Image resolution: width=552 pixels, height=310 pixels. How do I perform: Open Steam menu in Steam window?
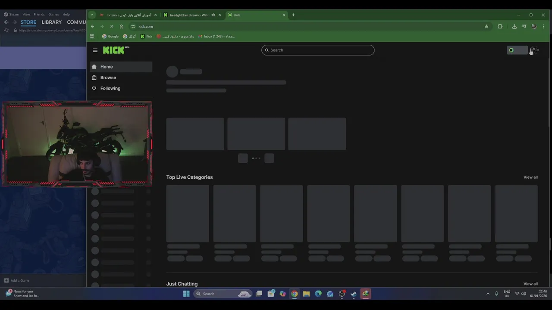(x=12, y=14)
